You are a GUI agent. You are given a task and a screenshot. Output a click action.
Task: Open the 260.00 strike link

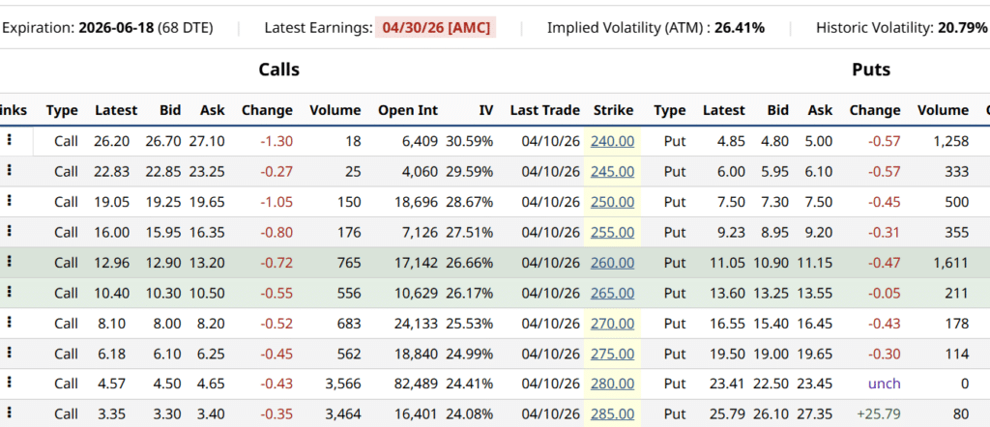(612, 263)
